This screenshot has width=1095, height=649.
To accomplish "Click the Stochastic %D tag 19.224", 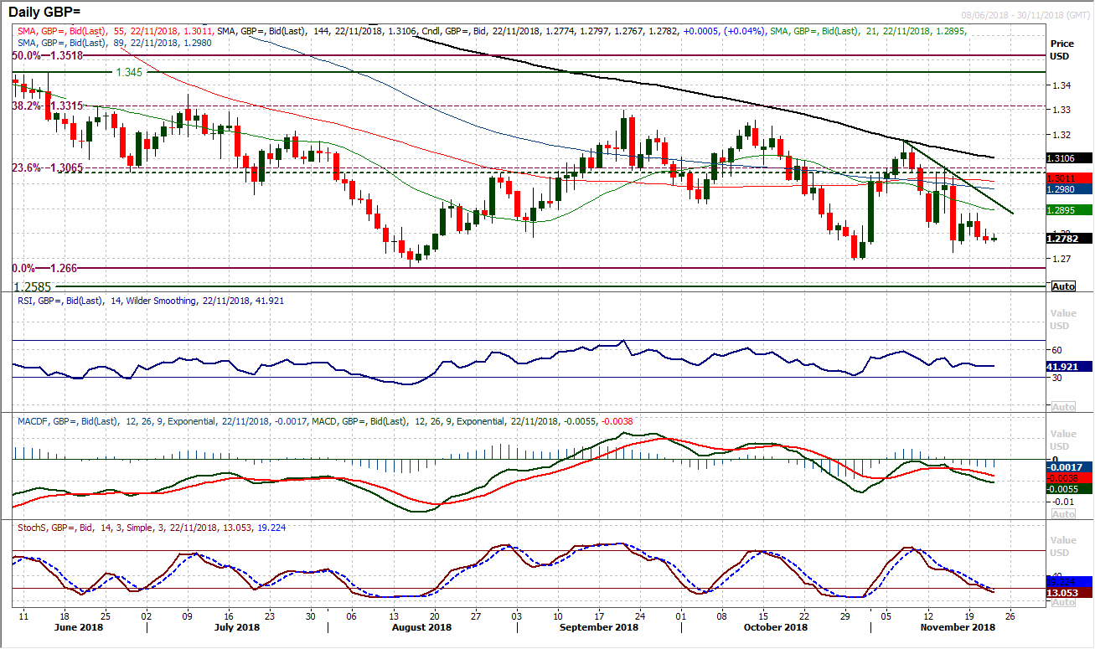I will [x=1069, y=582].
